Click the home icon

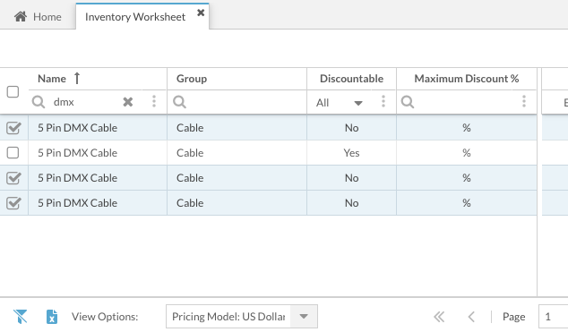[x=21, y=17]
